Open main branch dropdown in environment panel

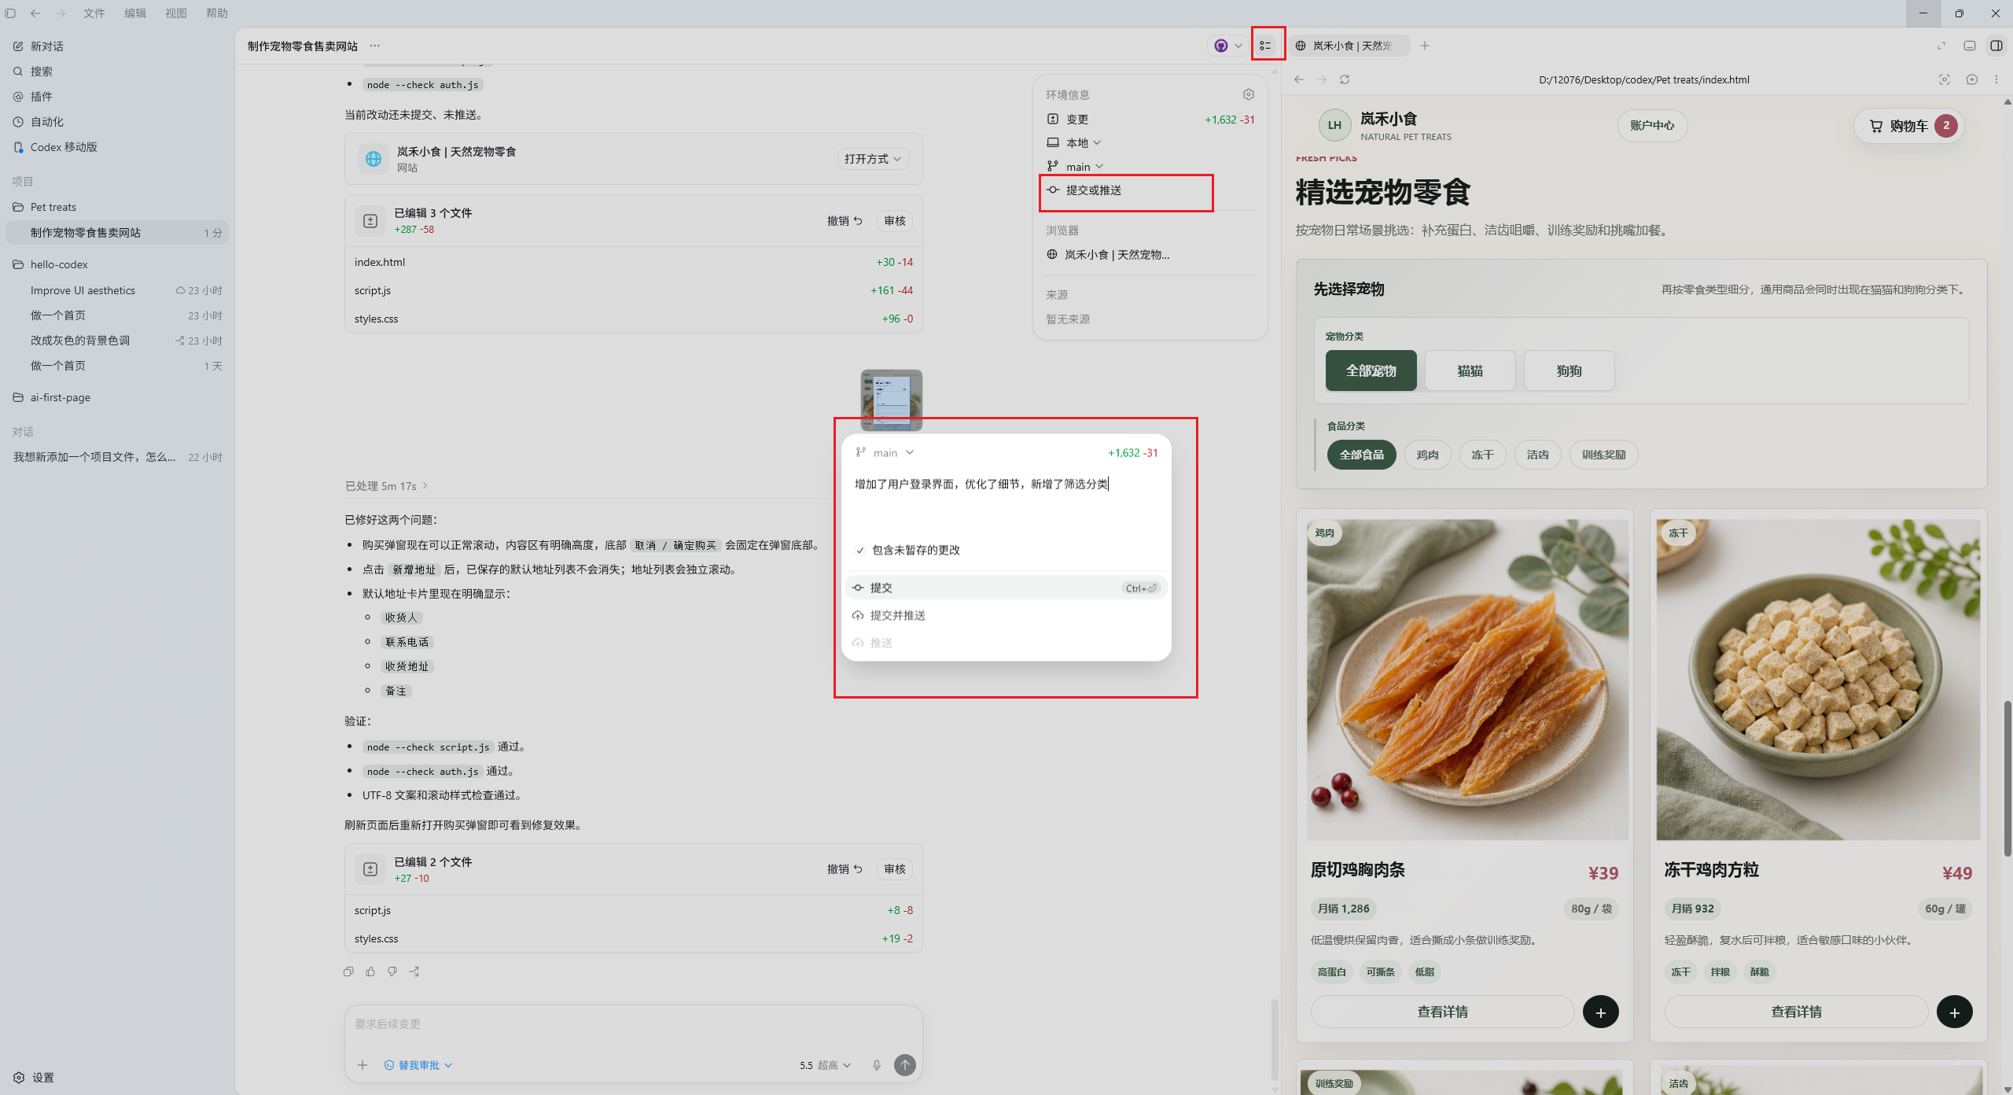1085,166
